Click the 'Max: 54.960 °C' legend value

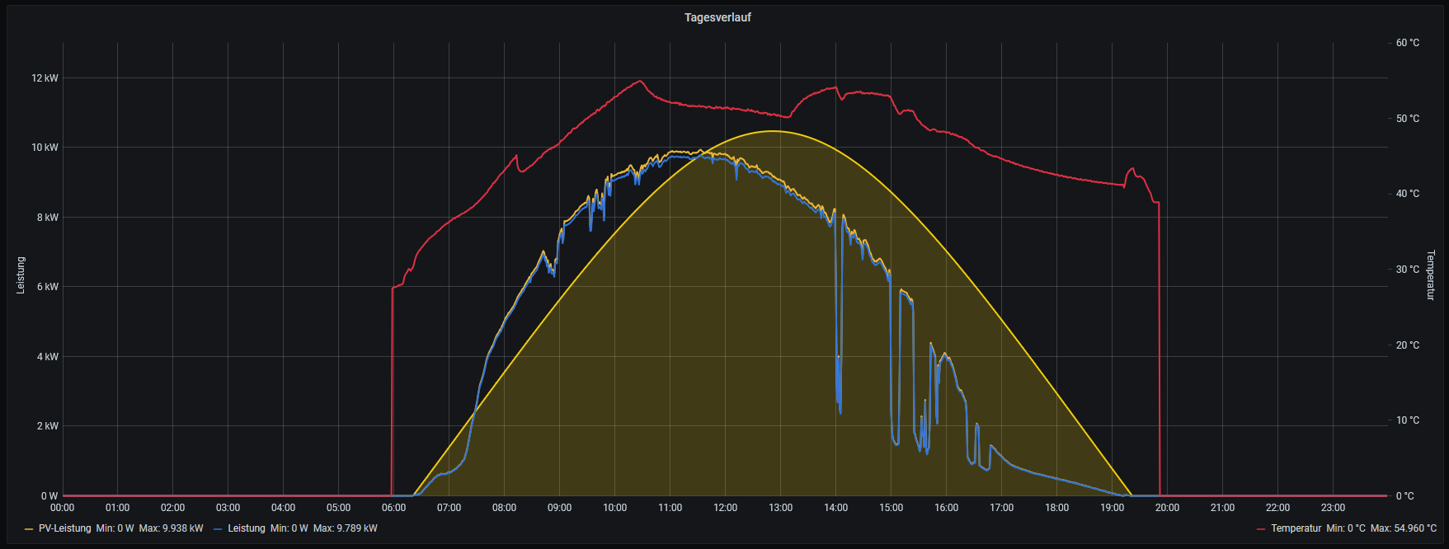coord(1403,528)
